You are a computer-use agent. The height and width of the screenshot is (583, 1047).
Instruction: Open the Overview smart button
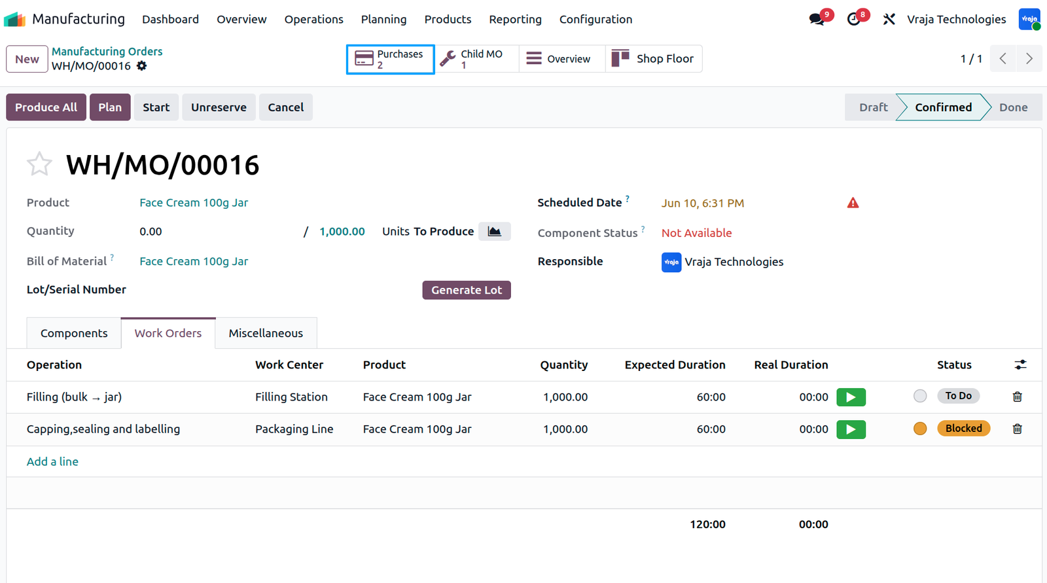(x=561, y=59)
